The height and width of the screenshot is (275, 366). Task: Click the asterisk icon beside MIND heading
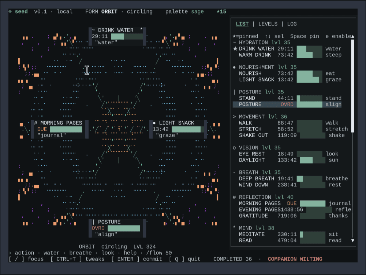[x=234, y=227]
